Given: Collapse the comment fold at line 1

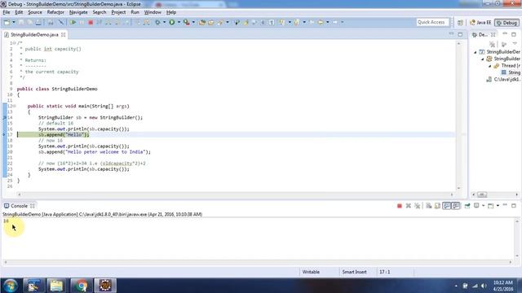Looking at the screenshot, I should pos(15,43).
